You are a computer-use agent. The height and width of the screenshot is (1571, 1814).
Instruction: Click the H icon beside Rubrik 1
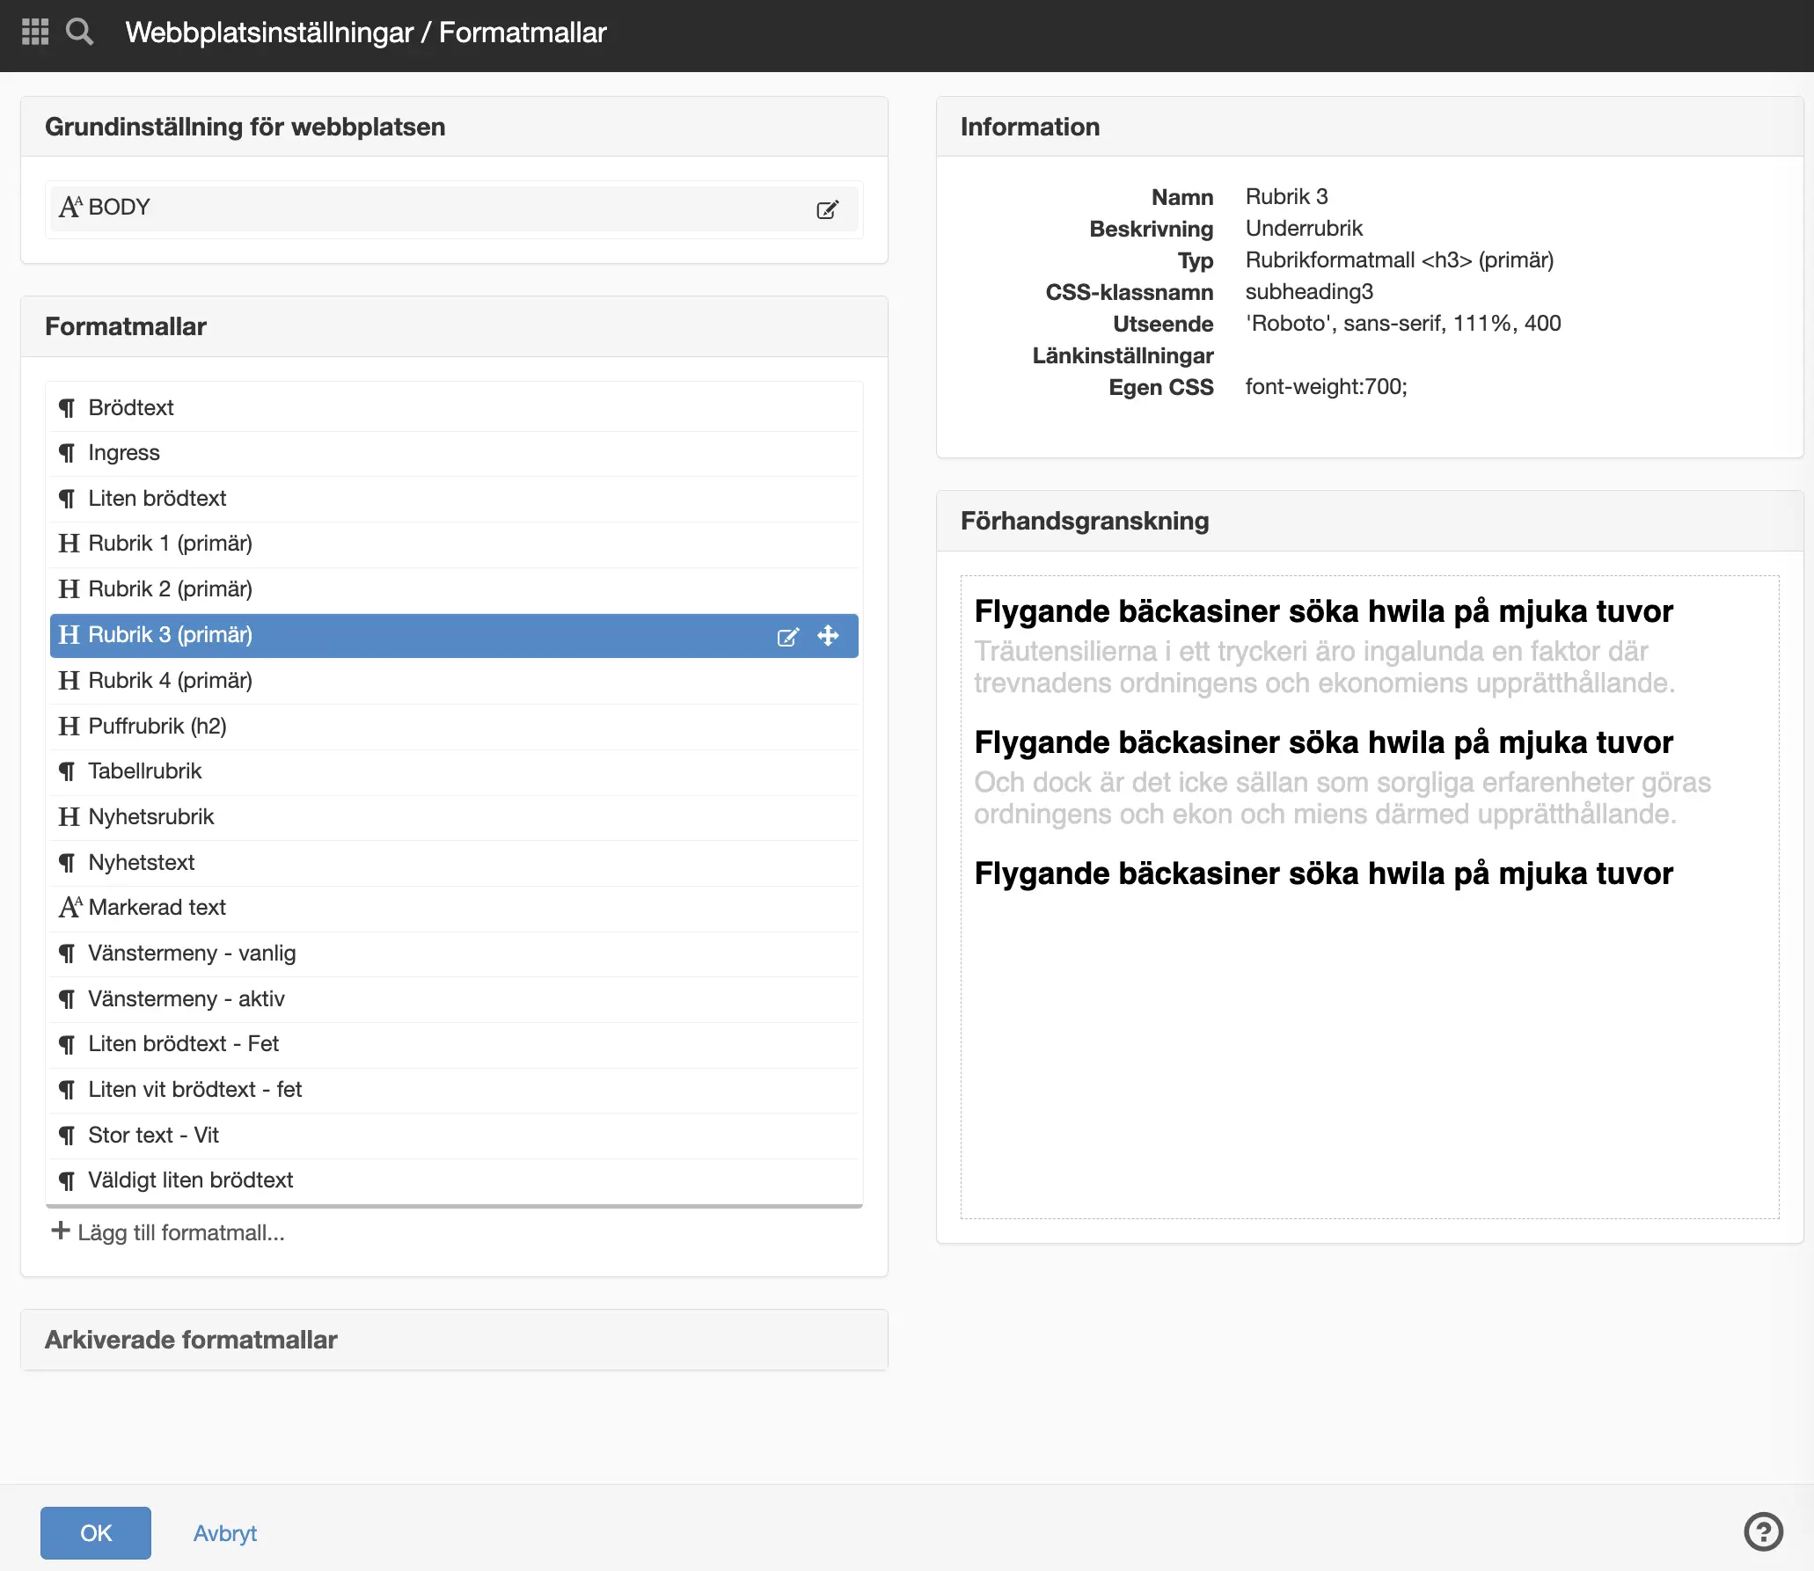(x=69, y=544)
